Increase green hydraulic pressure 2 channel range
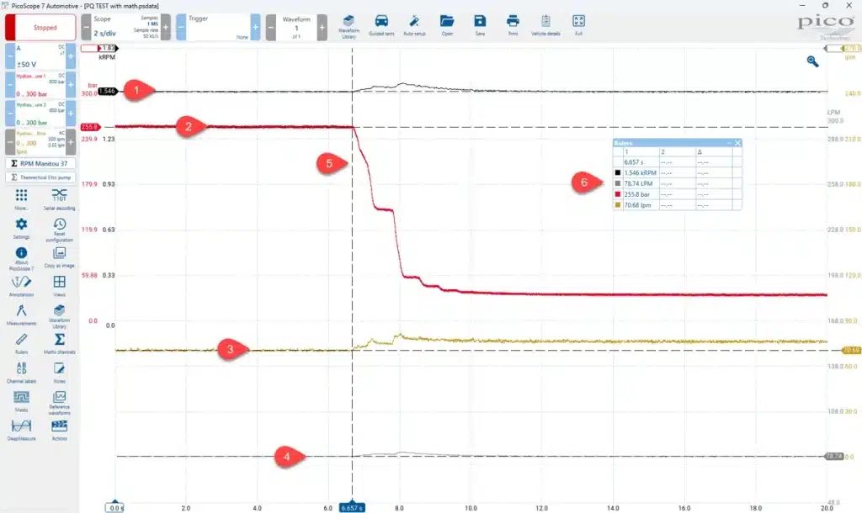This screenshot has height=513, width=862. point(71,114)
